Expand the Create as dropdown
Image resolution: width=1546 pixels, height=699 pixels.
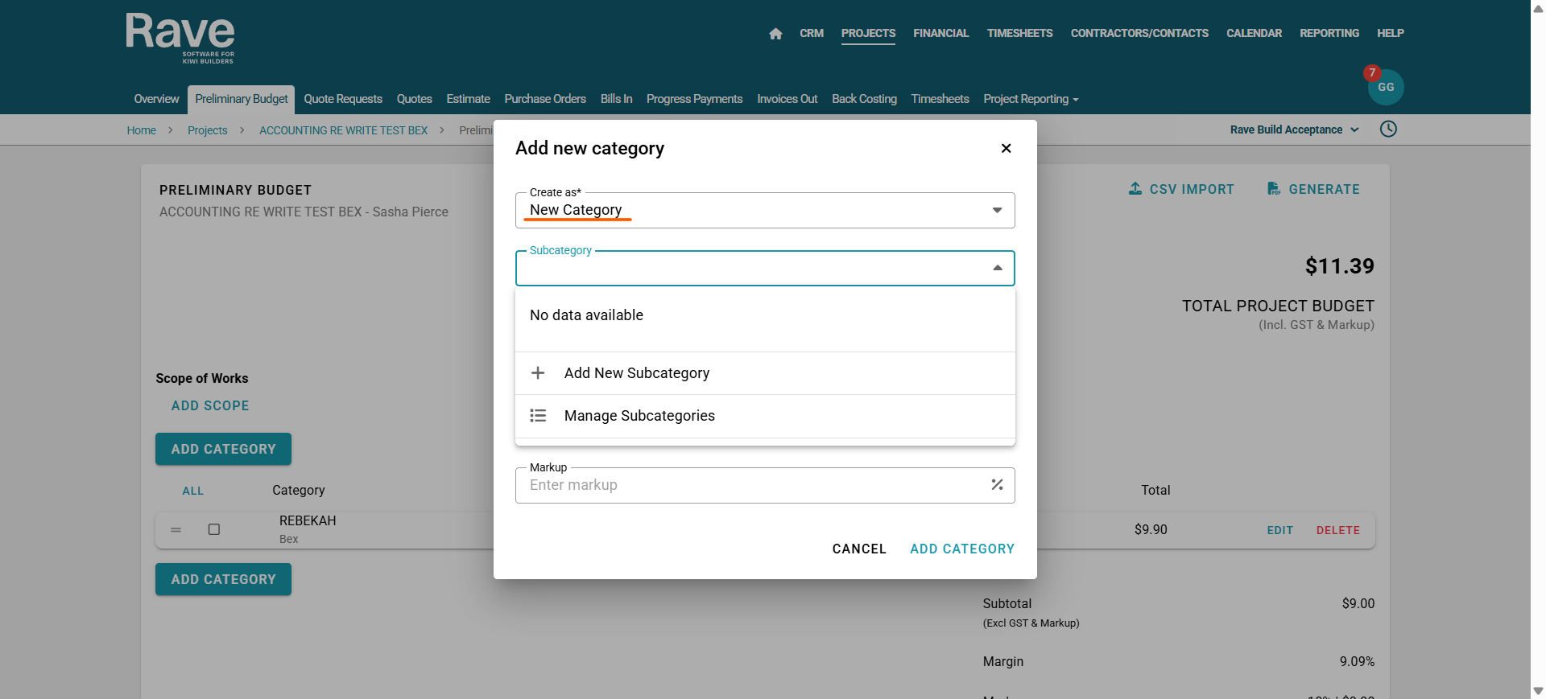click(x=997, y=210)
